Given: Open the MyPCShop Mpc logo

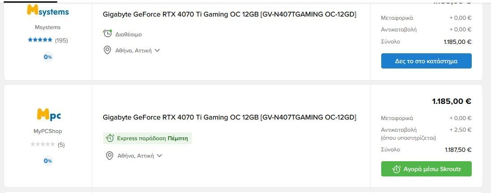Looking at the screenshot, I should coord(49,115).
